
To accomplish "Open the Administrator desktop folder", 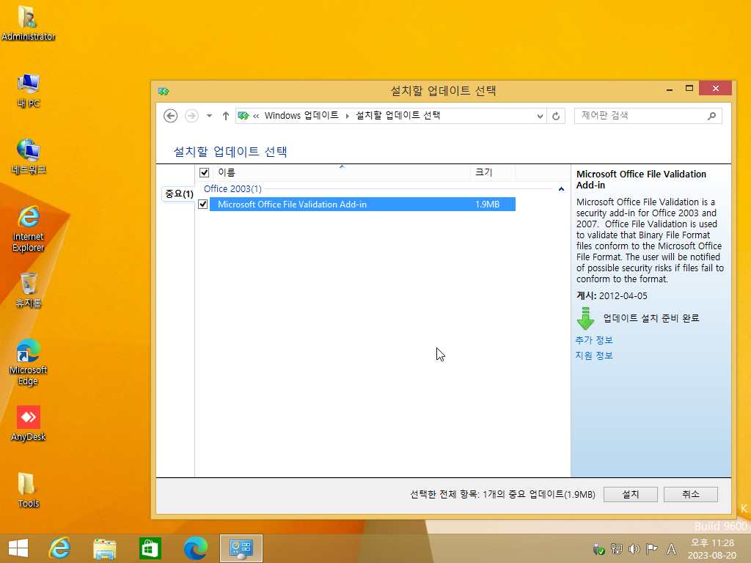I will [x=28, y=23].
